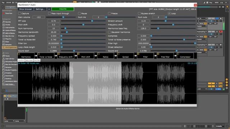The image size is (230, 129).
Task: Open the PaulXStretch Settings... menu
Action: click(40, 9)
